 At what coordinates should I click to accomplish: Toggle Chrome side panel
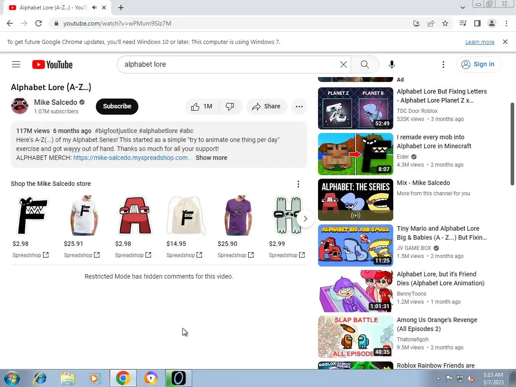(x=477, y=23)
